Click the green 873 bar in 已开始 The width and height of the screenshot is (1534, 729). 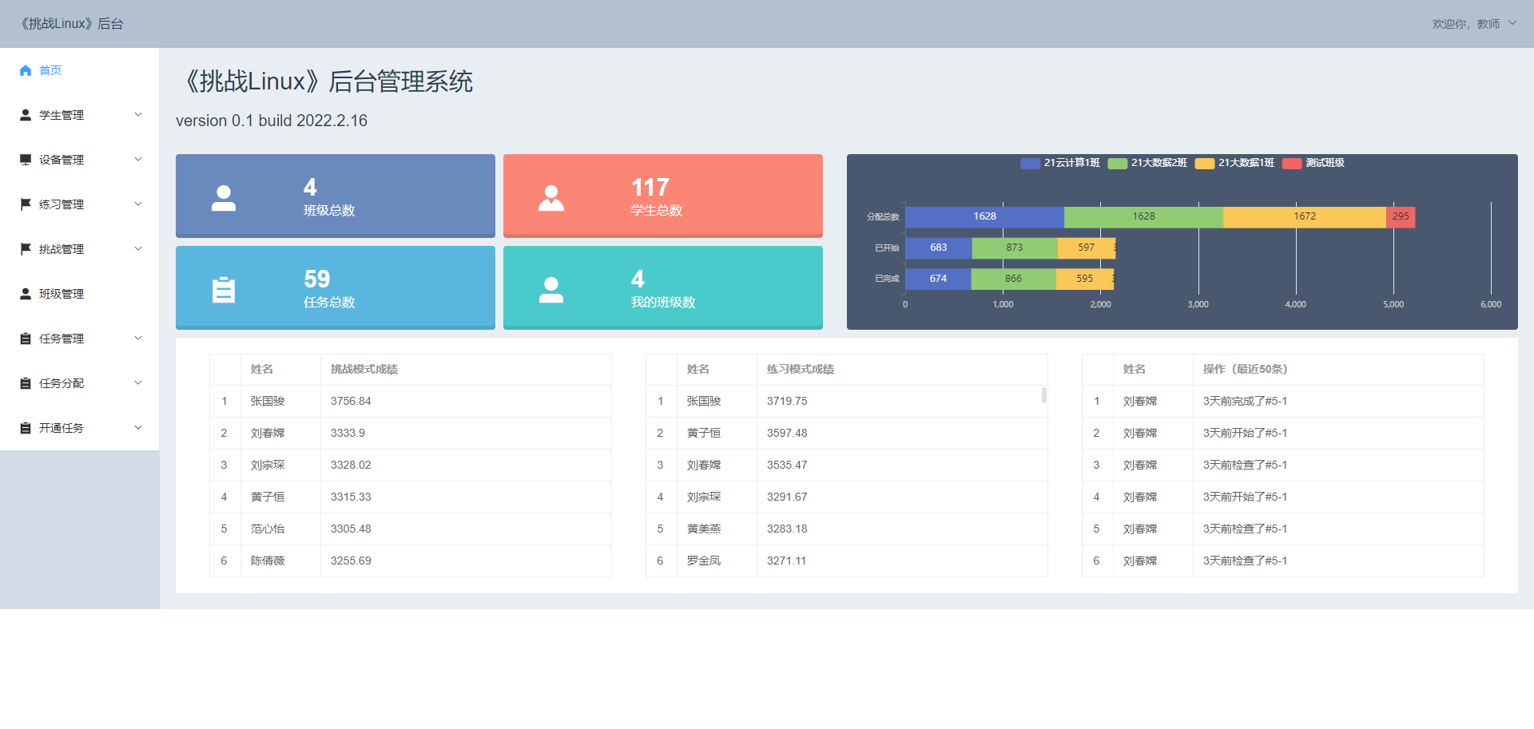(1015, 248)
